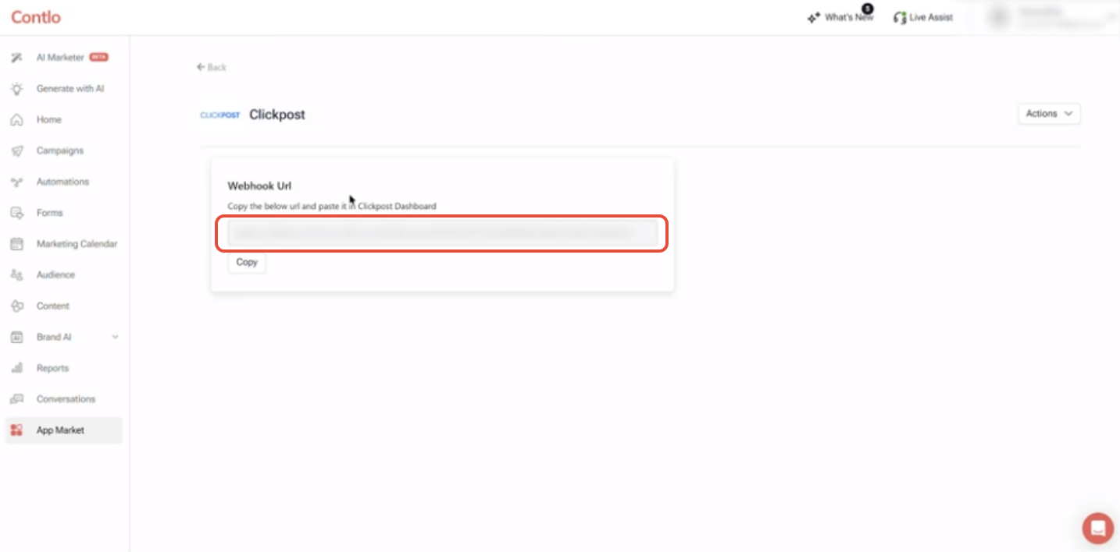The image size is (1120, 552).
Task: Click the Forms icon in sidebar
Action: point(16,213)
